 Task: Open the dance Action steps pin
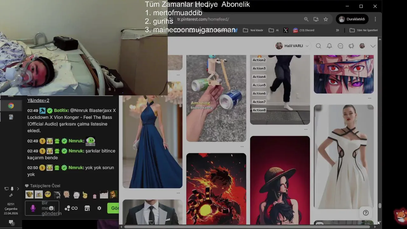280,90
